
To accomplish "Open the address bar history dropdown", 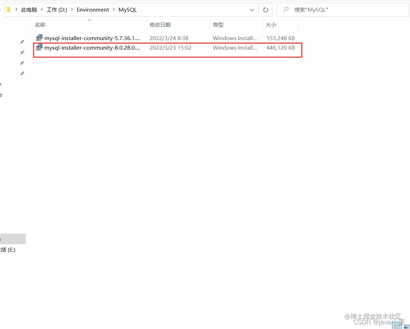I will point(252,10).
